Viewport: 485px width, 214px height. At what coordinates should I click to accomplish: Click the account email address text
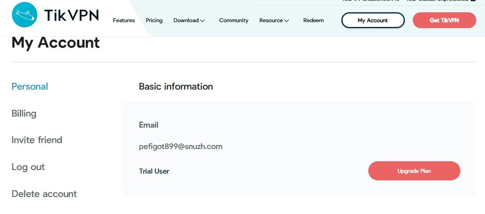[x=181, y=147]
